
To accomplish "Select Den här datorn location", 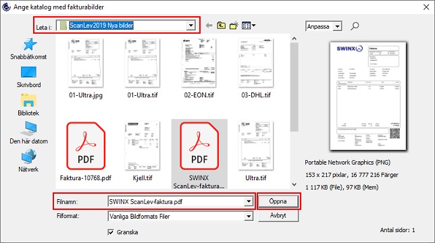I will (28, 133).
